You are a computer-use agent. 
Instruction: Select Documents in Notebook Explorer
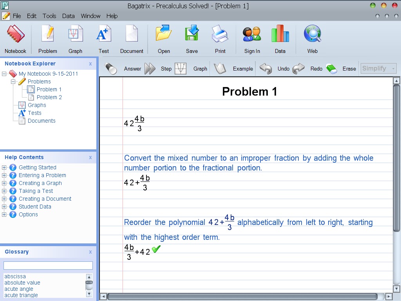click(42, 121)
